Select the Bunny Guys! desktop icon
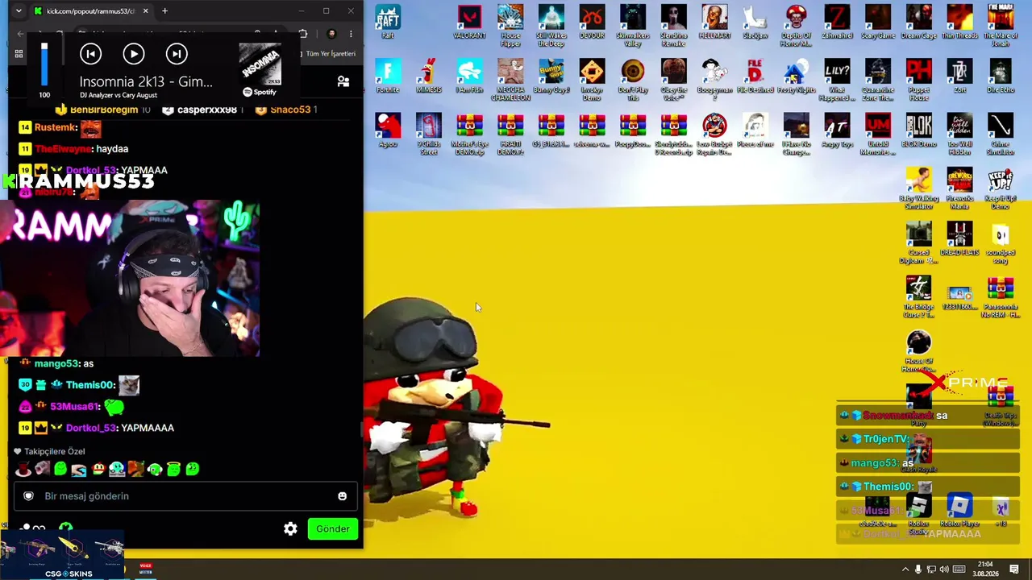Image resolution: width=1032 pixels, height=580 pixels. [551, 76]
